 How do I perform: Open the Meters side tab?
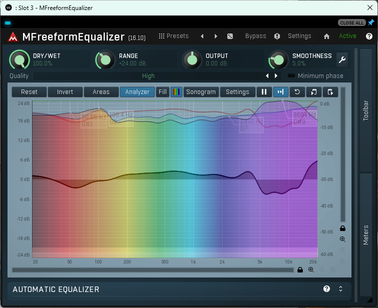(x=366, y=235)
